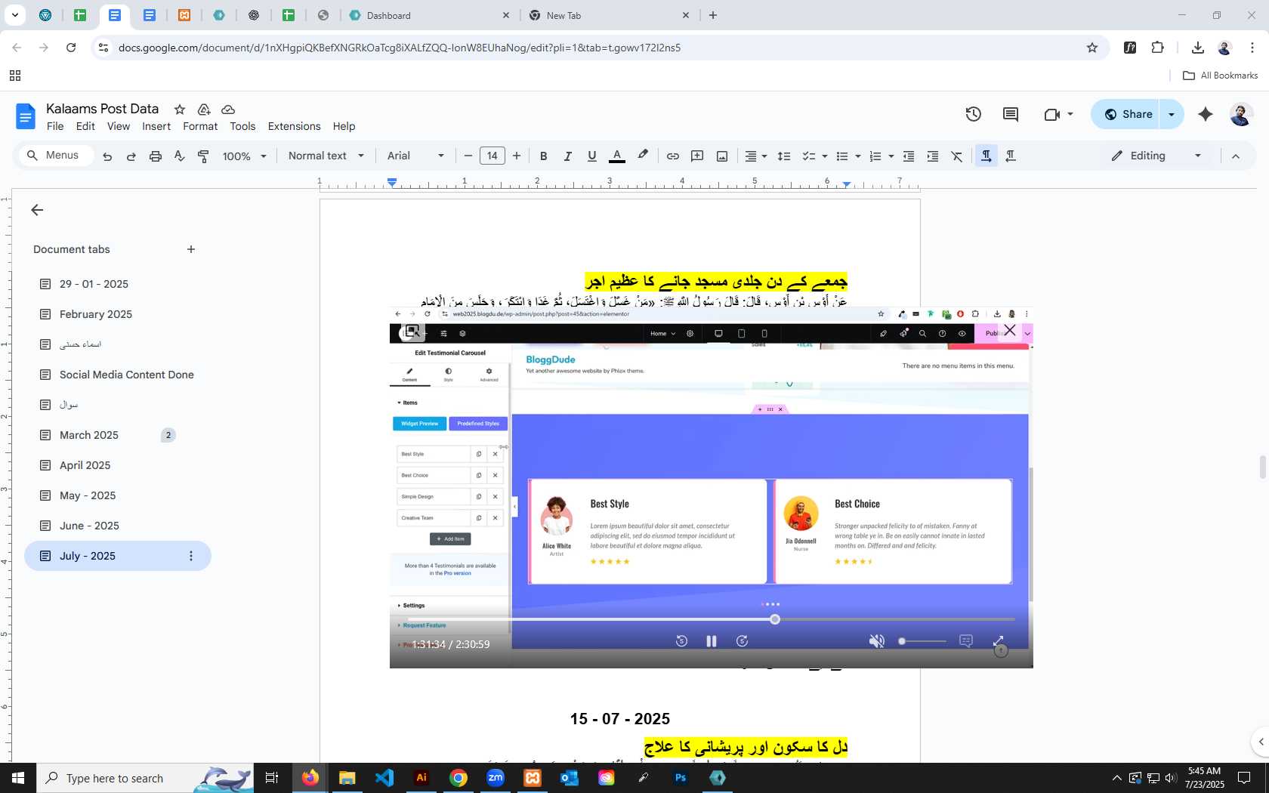Show all comments panel icon
The height and width of the screenshot is (793, 1269).
tap(1011, 114)
